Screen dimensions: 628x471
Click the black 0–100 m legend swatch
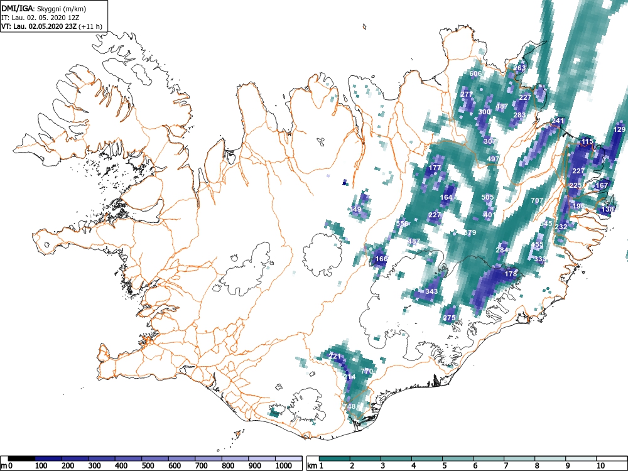21,458
